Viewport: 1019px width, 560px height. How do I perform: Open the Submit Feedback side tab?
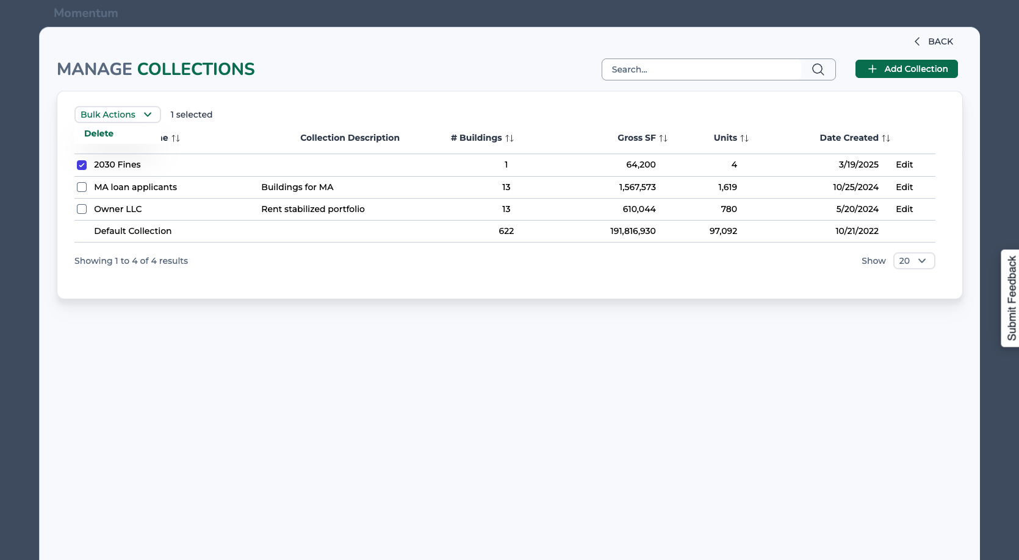pyautogui.click(x=1010, y=298)
